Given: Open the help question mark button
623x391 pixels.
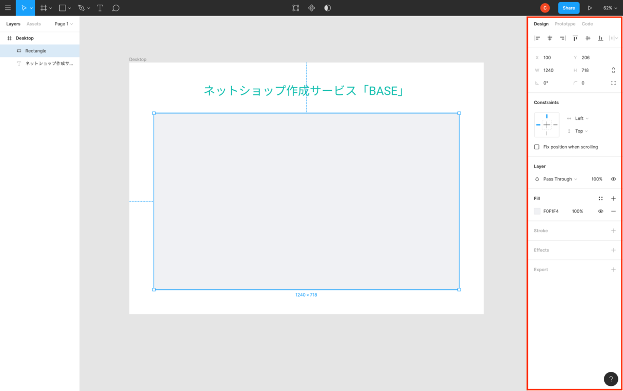Looking at the screenshot, I should [x=611, y=379].
